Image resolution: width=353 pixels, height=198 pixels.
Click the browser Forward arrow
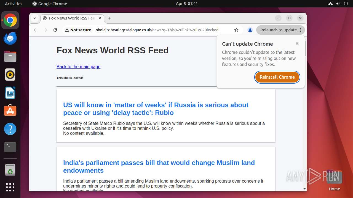pos(45,30)
